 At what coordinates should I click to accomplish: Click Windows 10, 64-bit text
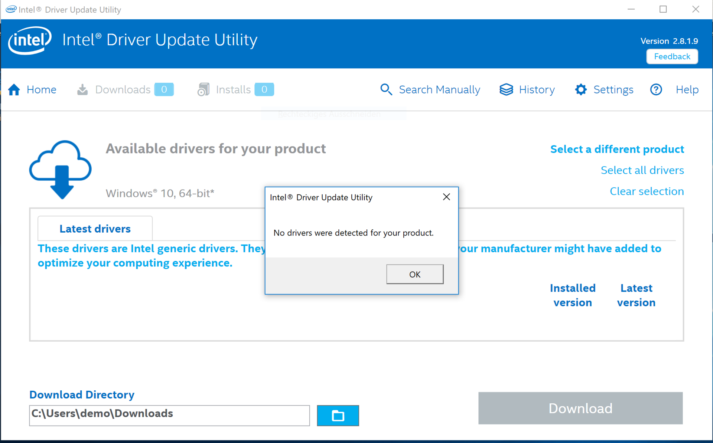pyautogui.click(x=160, y=193)
